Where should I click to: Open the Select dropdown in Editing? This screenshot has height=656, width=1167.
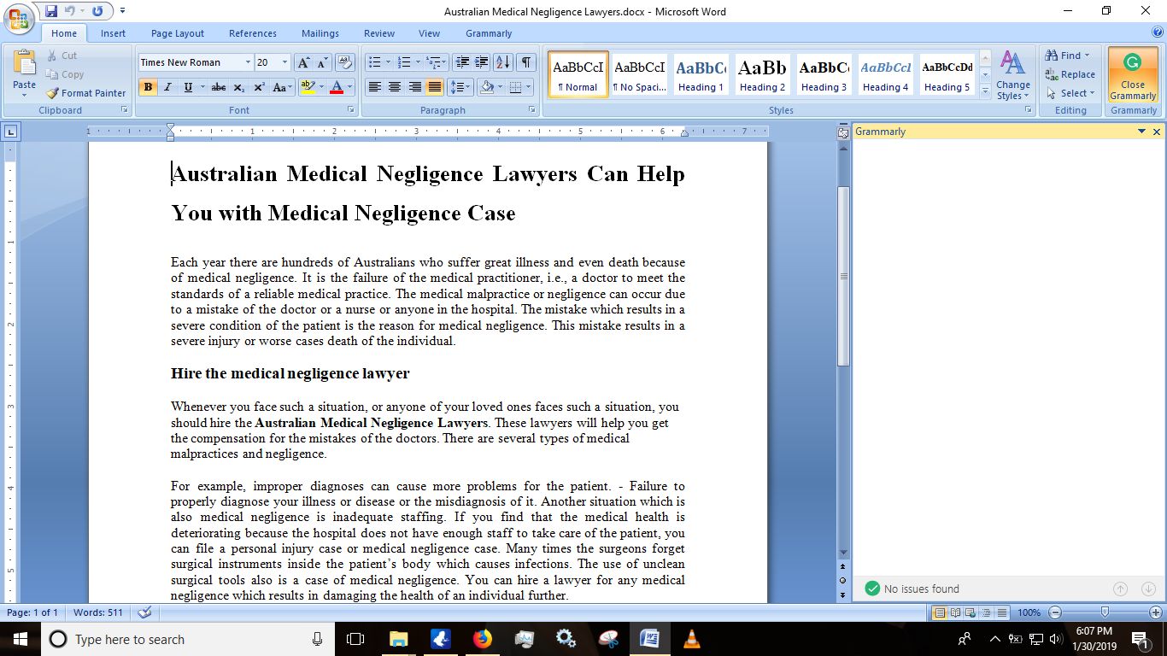pos(1073,93)
